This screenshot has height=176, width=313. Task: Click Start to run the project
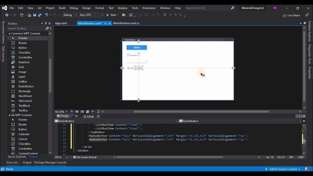pyautogui.click(x=112, y=15)
